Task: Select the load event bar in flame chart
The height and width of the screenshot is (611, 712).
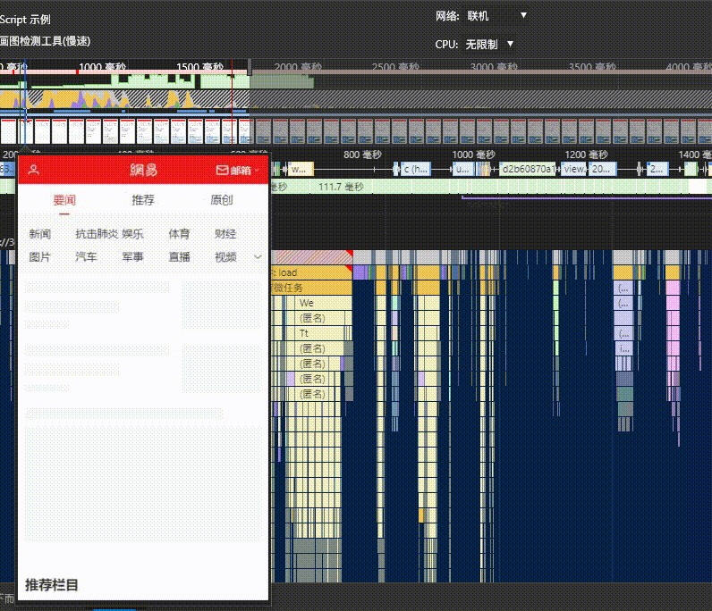Action: pyautogui.click(x=311, y=272)
